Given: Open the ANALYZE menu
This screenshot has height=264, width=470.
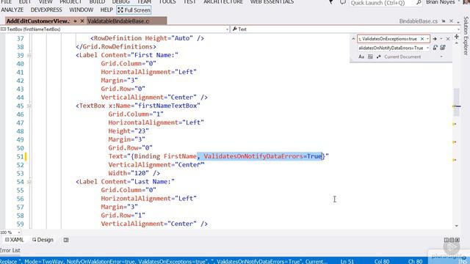Looking at the screenshot, I should pyautogui.click(x=12, y=10).
